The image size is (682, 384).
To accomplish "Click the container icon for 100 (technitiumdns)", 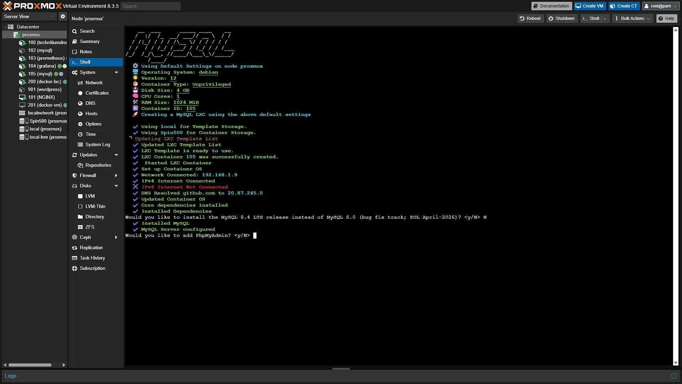I will tap(22, 43).
